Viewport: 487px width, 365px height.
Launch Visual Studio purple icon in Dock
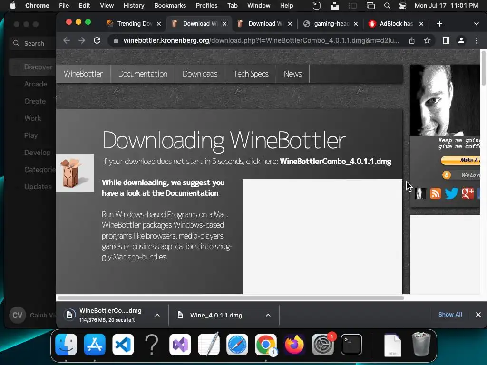[180, 345]
